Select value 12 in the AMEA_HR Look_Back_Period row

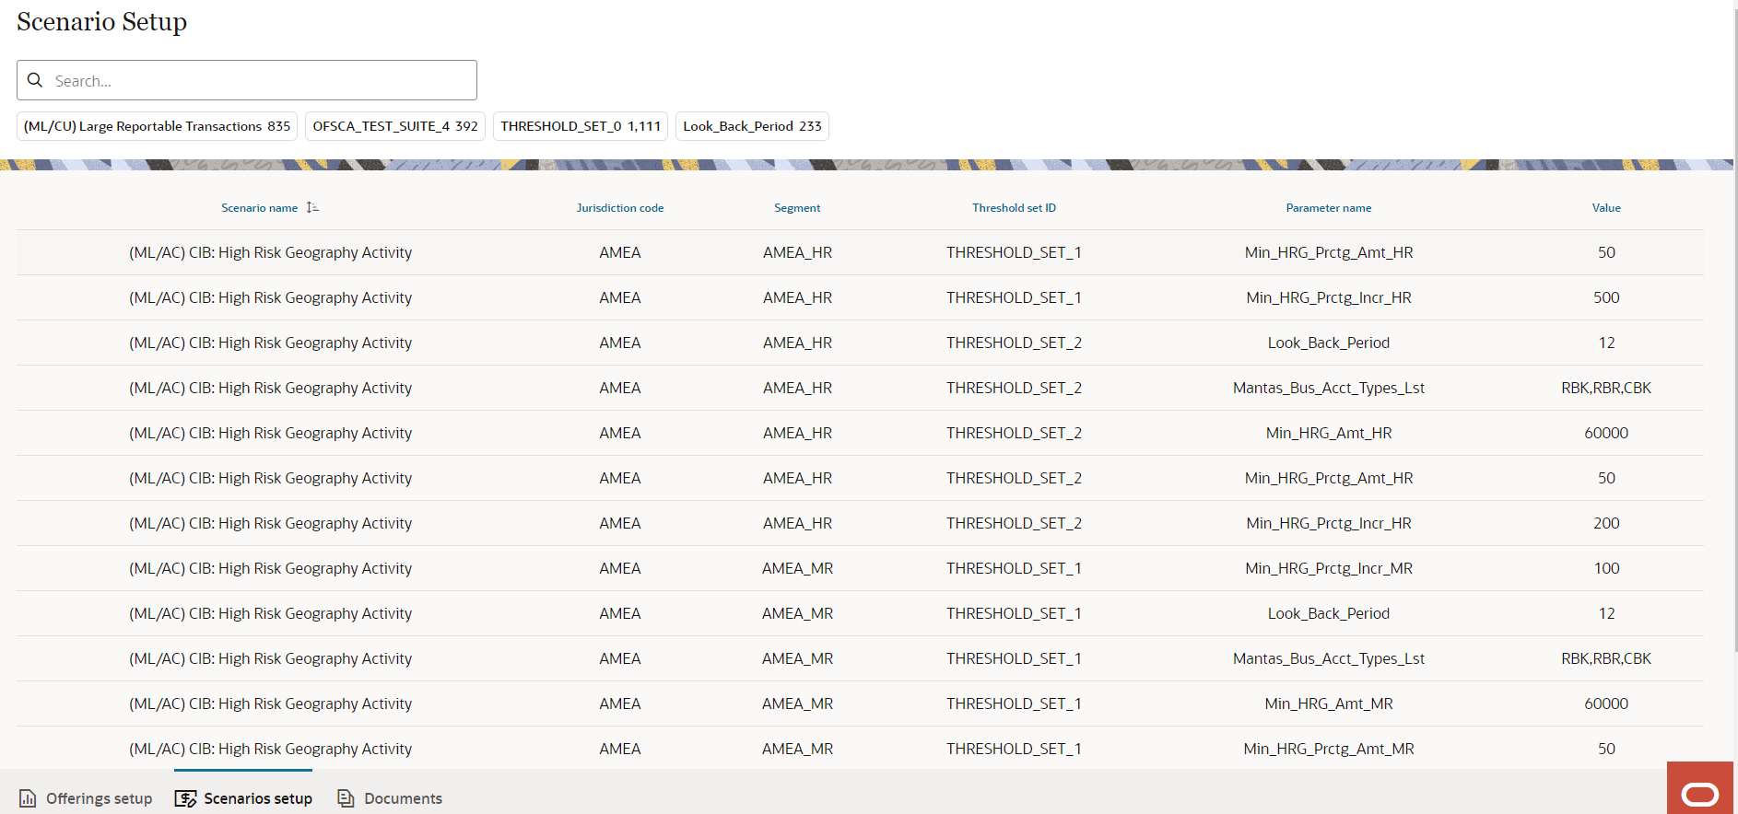click(x=1606, y=343)
